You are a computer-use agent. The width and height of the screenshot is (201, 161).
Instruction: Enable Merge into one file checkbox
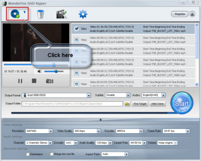click(51, 154)
